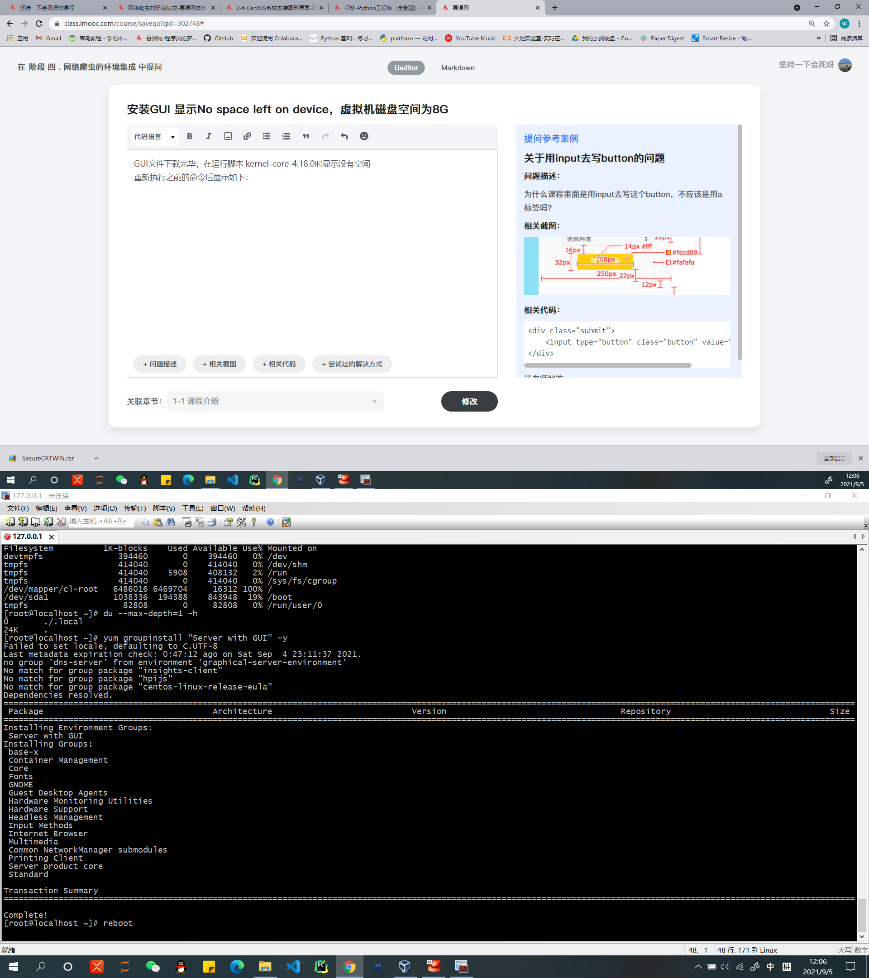Click the + 问题描述 button
The width and height of the screenshot is (869, 978).
[160, 364]
